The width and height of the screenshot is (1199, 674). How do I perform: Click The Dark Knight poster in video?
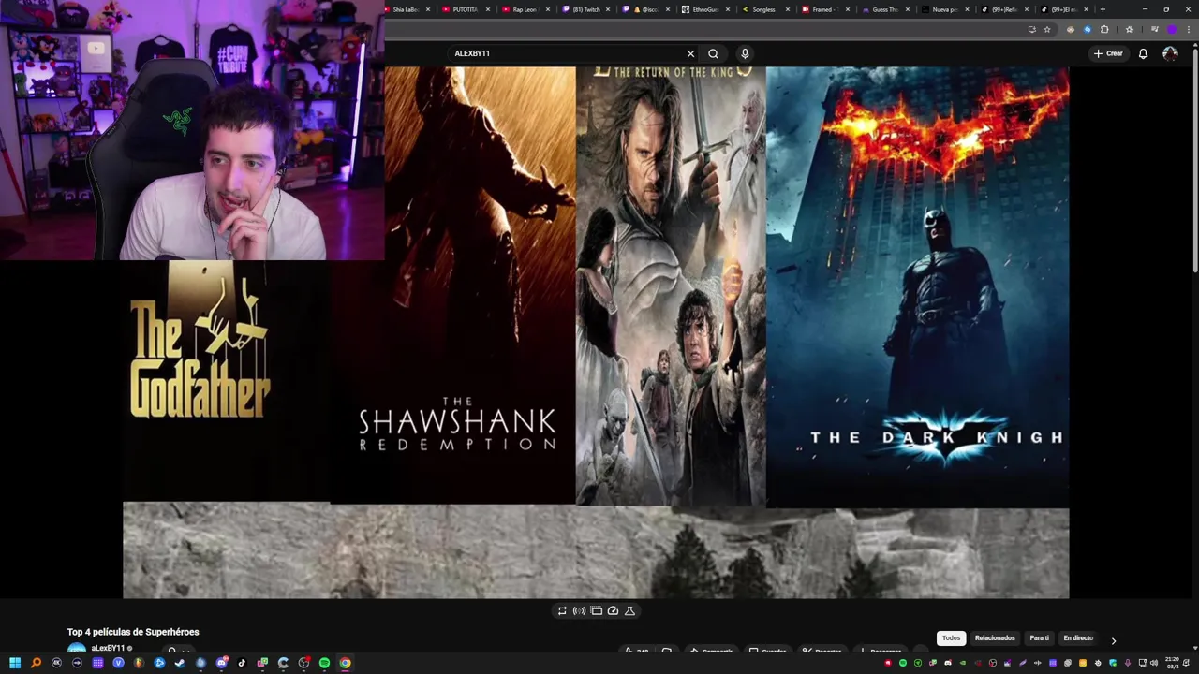917,286
